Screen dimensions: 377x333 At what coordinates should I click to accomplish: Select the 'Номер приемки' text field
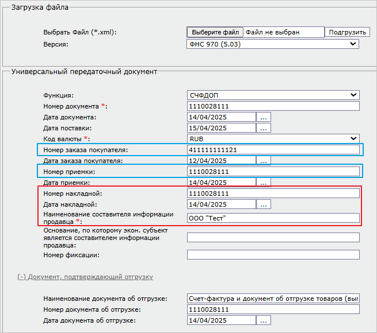273,172
